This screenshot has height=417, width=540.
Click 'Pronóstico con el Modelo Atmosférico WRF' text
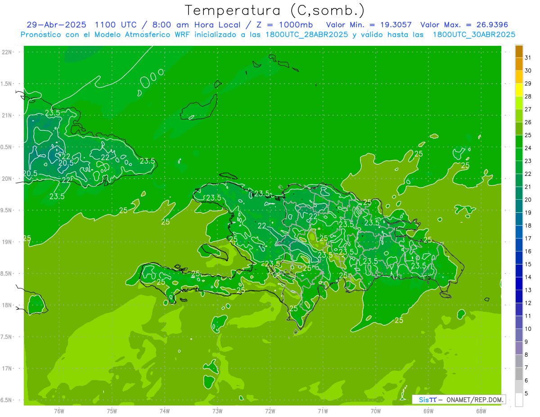(106, 35)
